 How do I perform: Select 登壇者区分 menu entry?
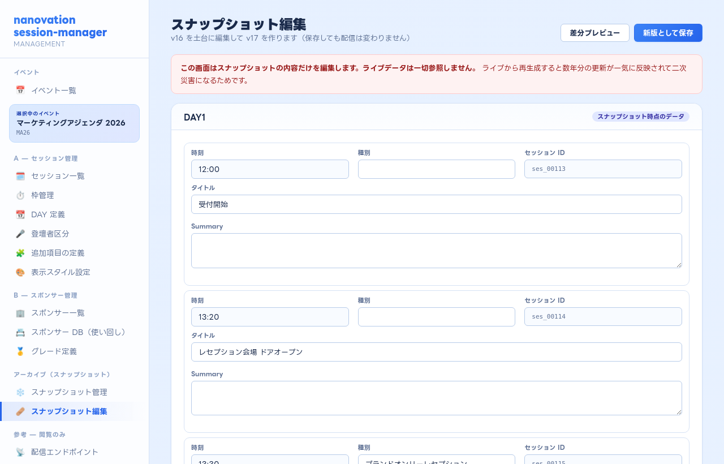pos(74,234)
